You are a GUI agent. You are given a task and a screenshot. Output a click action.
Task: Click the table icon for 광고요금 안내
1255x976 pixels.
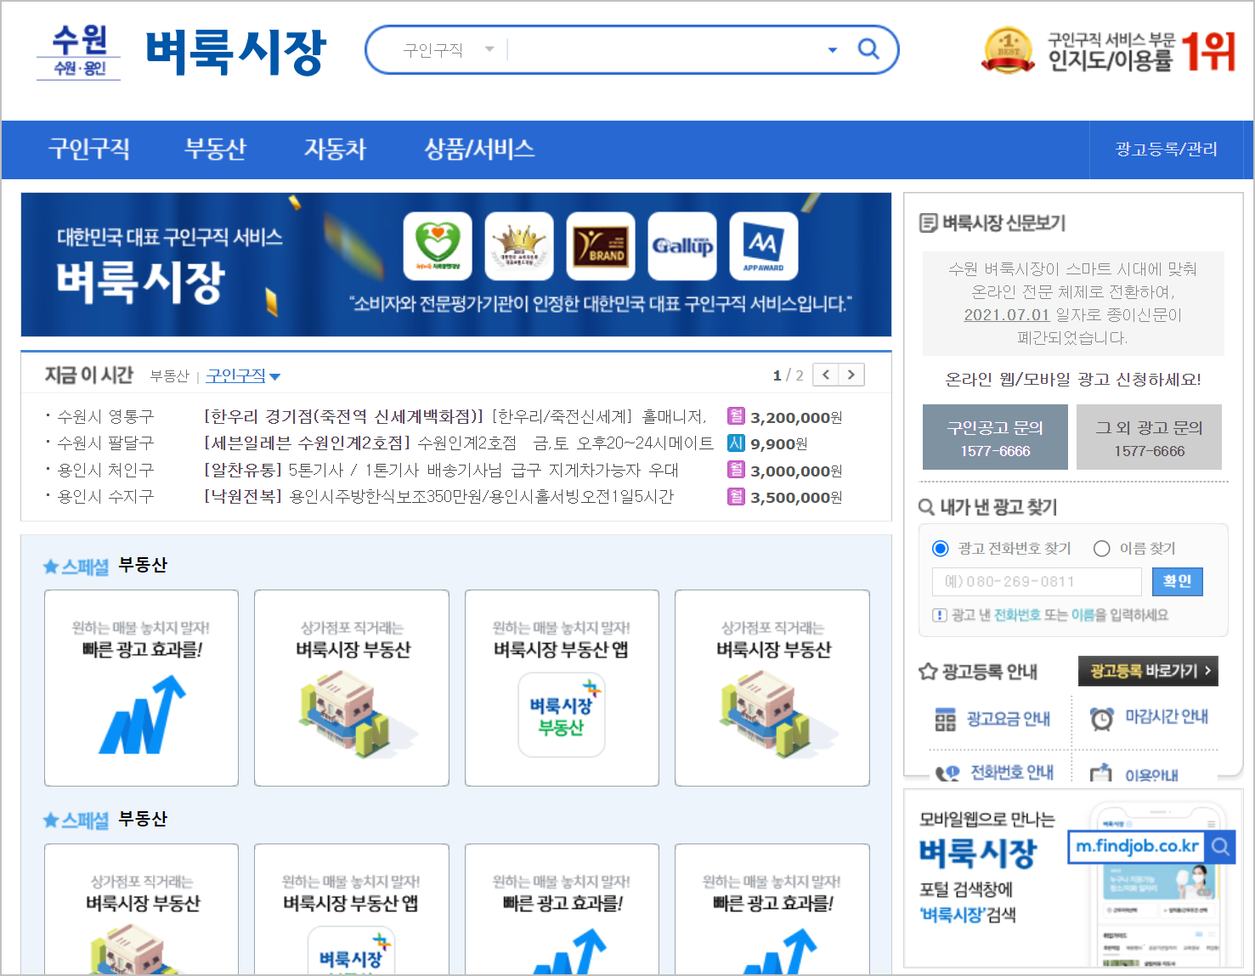point(945,719)
